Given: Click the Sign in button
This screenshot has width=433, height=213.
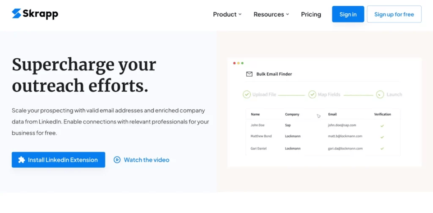Looking at the screenshot, I should point(348,14).
